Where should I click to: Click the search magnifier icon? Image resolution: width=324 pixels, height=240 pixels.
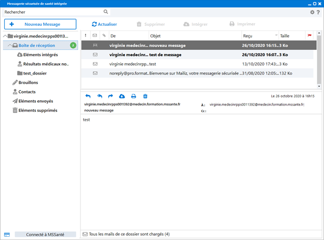106,11
